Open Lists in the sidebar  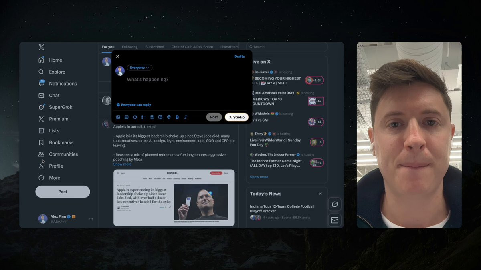pos(49,131)
